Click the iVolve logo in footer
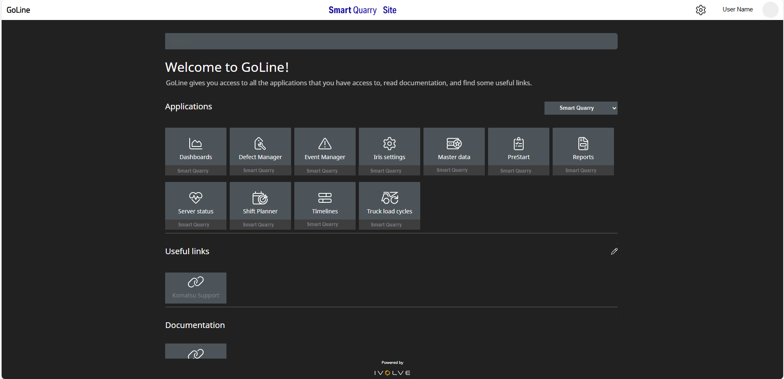784x379 pixels. [392, 373]
